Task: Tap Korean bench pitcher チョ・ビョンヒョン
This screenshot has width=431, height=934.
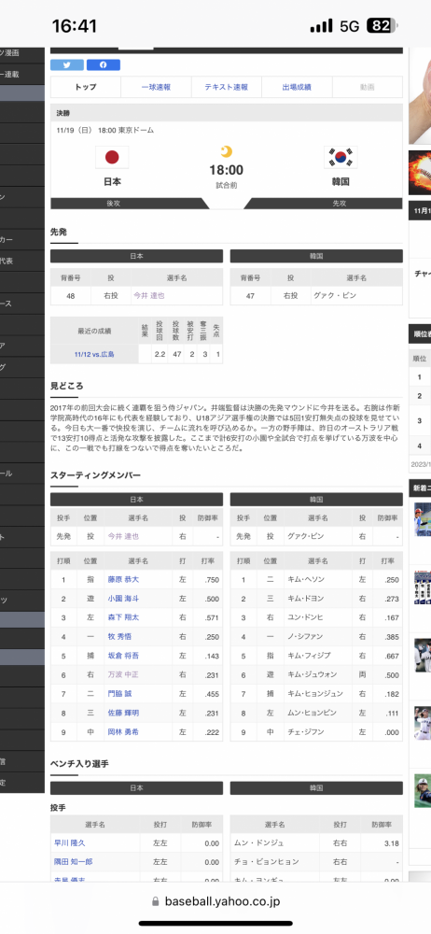Action: pyautogui.click(x=268, y=861)
